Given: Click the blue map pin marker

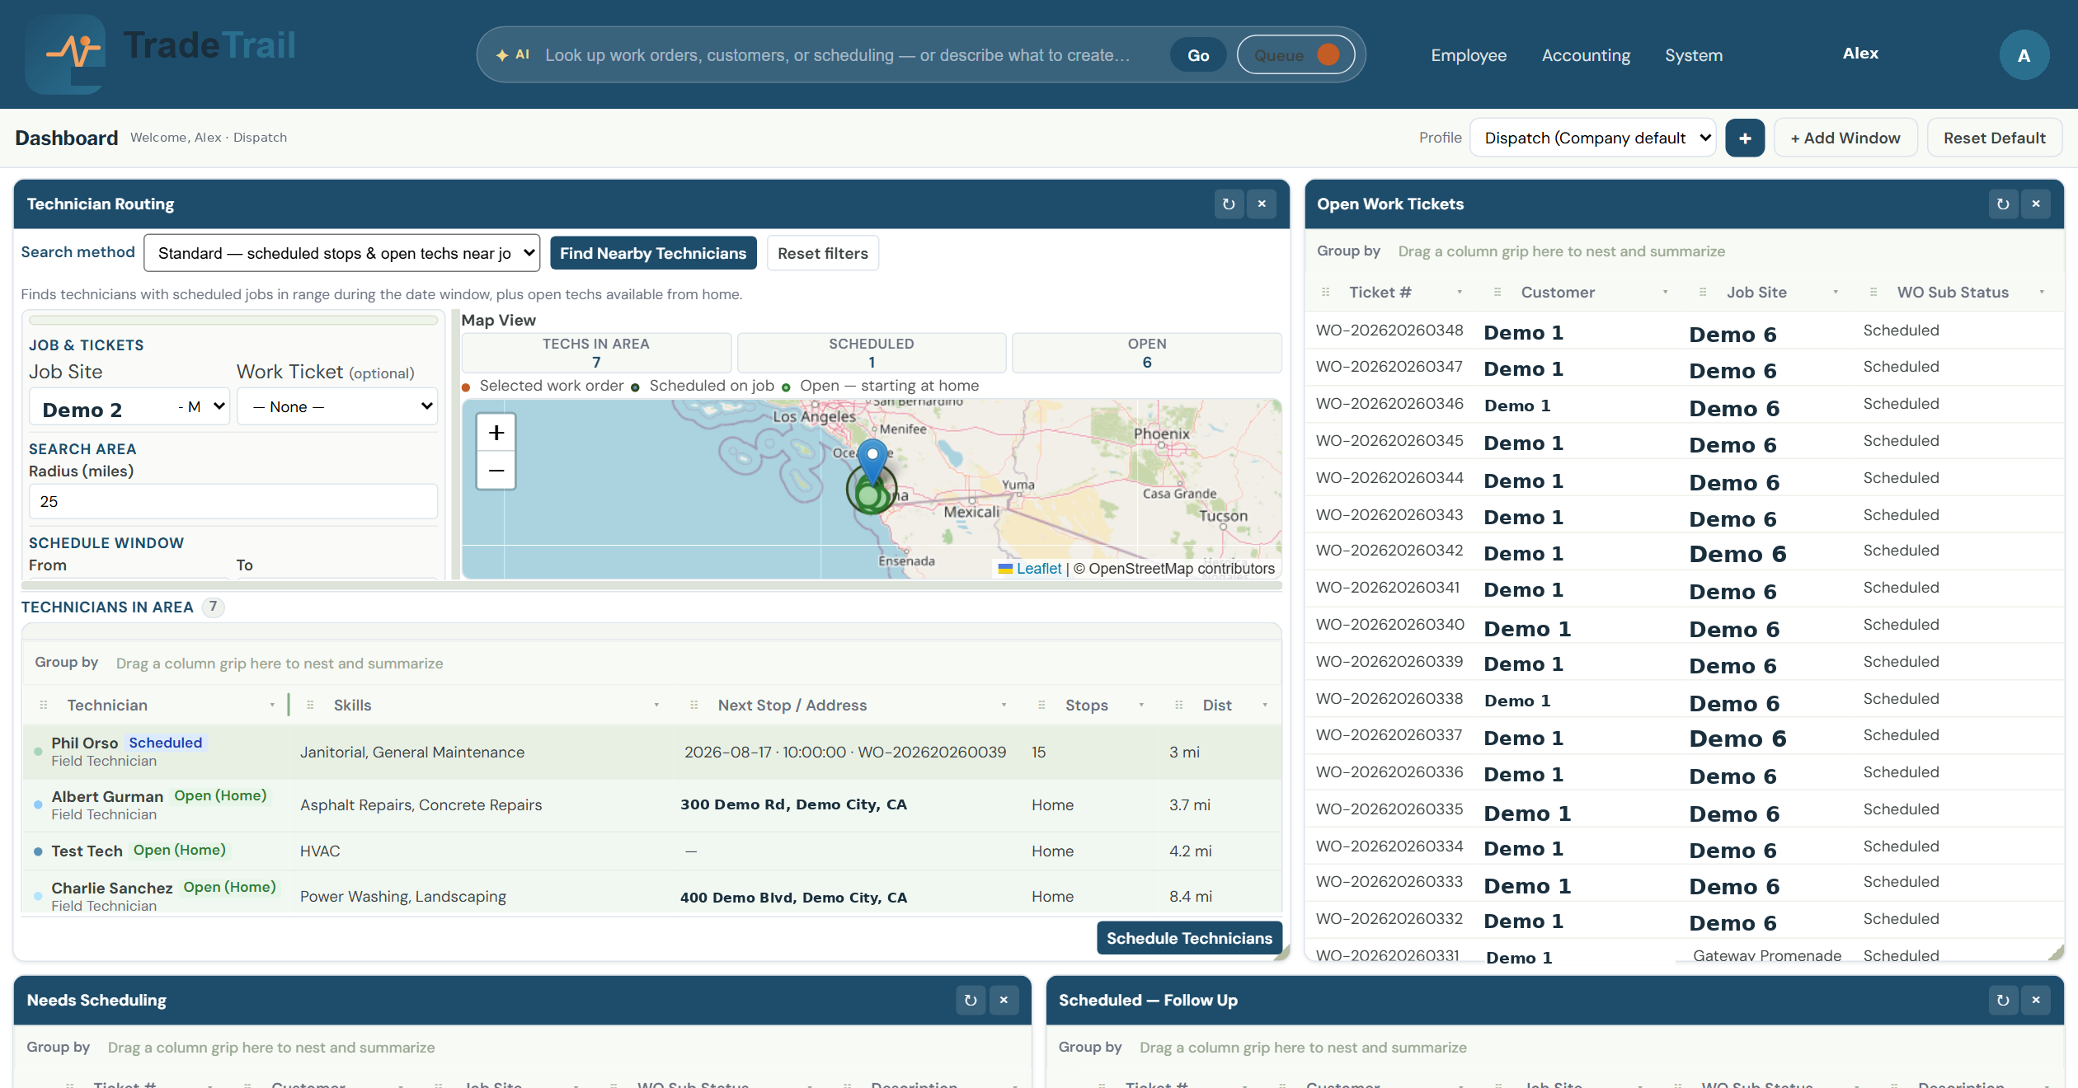Looking at the screenshot, I should tap(872, 462).
